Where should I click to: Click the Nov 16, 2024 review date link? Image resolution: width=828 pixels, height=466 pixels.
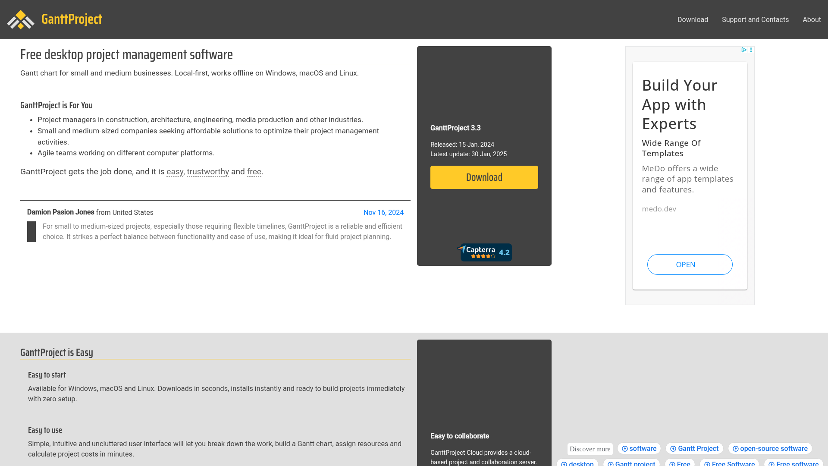(x=383, y=212)
